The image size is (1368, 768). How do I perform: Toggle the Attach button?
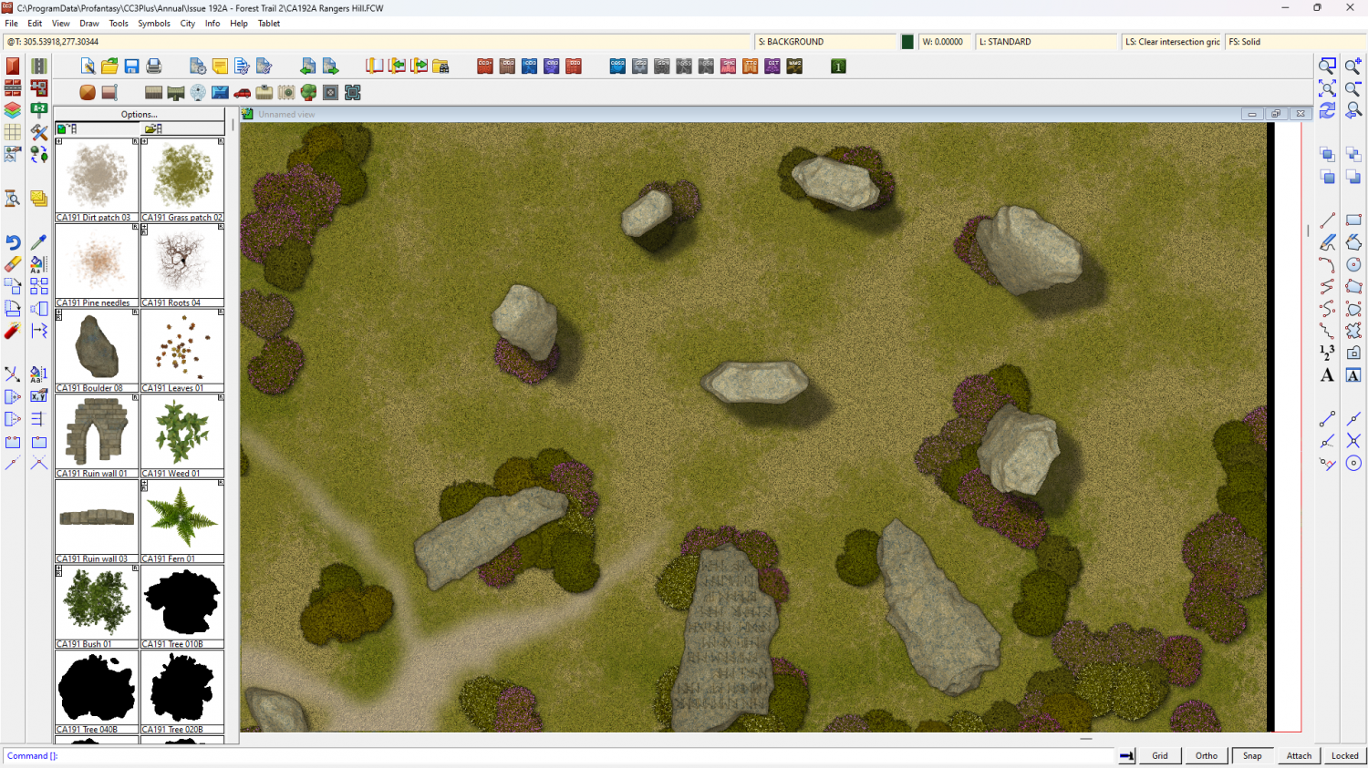[x=1299, y=755]
